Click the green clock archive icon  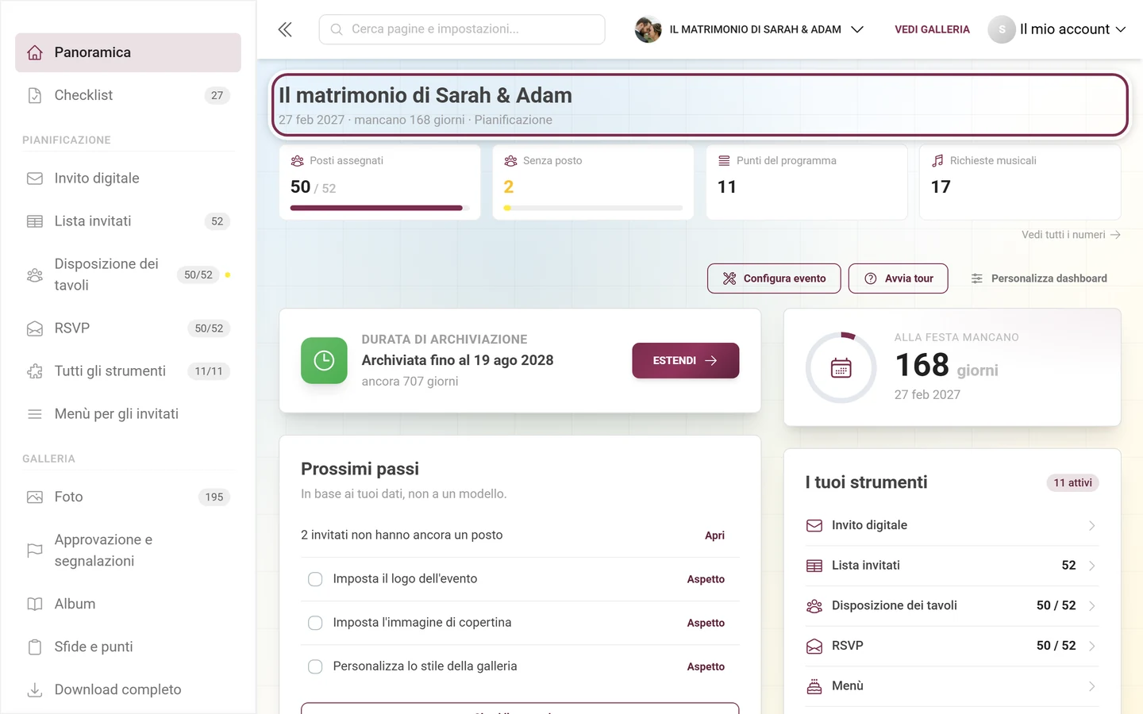324,360
